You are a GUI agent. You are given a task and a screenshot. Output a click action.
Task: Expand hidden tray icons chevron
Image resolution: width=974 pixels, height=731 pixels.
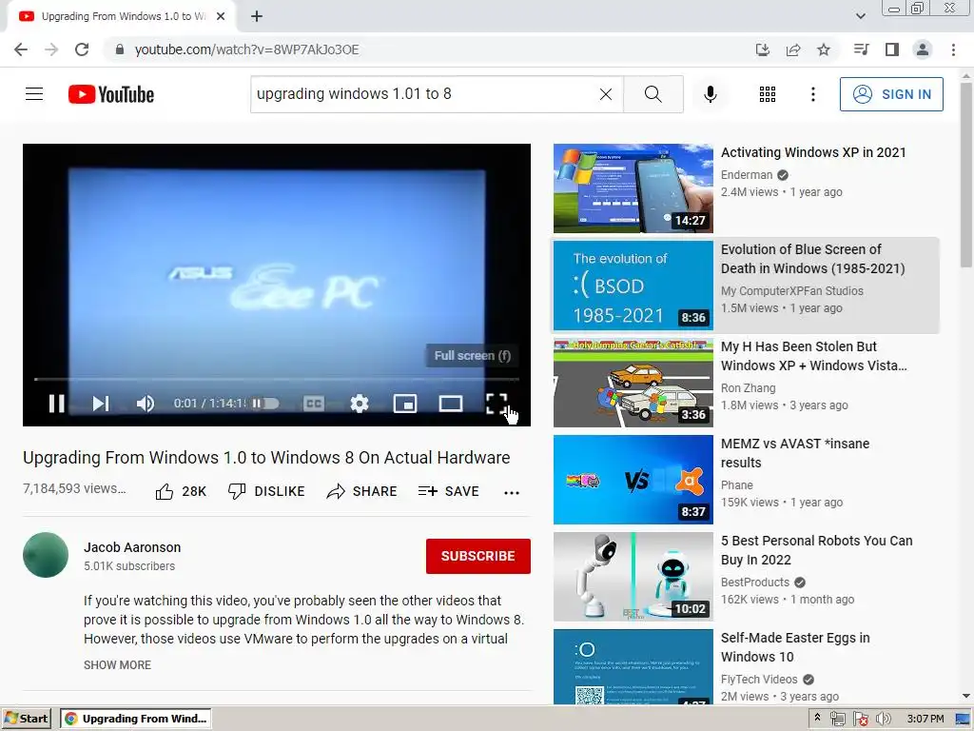tap(817, 718)
